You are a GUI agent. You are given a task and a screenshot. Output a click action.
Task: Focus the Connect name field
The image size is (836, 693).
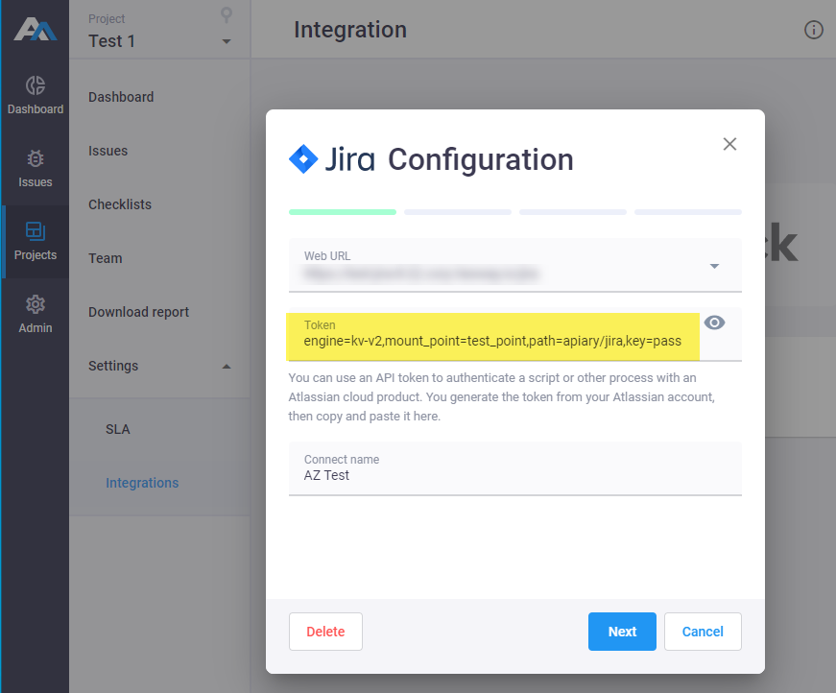point(515,468)
